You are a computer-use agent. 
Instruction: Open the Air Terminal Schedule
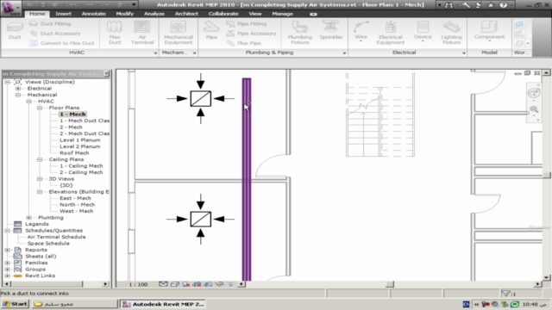(x=56, y=237)
